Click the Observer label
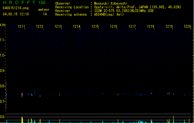194x123 pixels. (x=63, y=3)
